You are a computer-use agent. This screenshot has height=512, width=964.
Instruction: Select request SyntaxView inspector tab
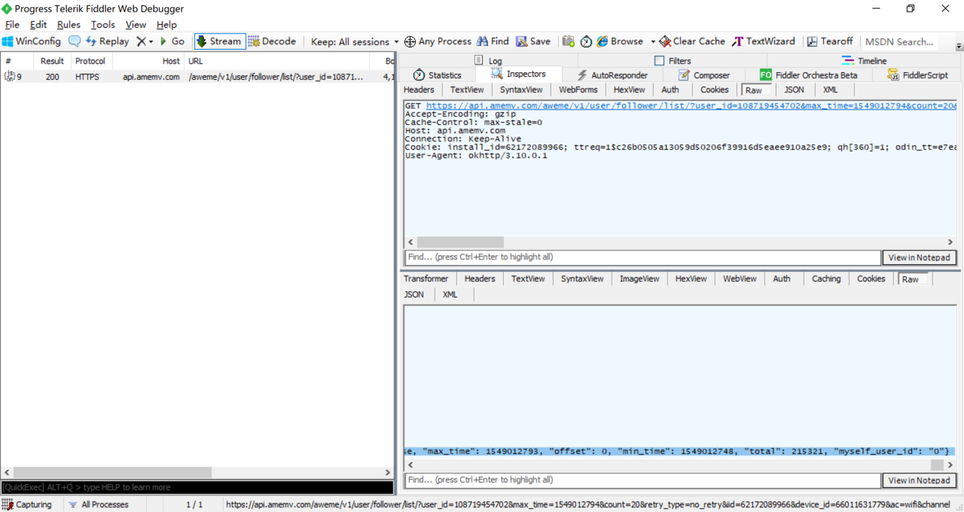[521, 90]
